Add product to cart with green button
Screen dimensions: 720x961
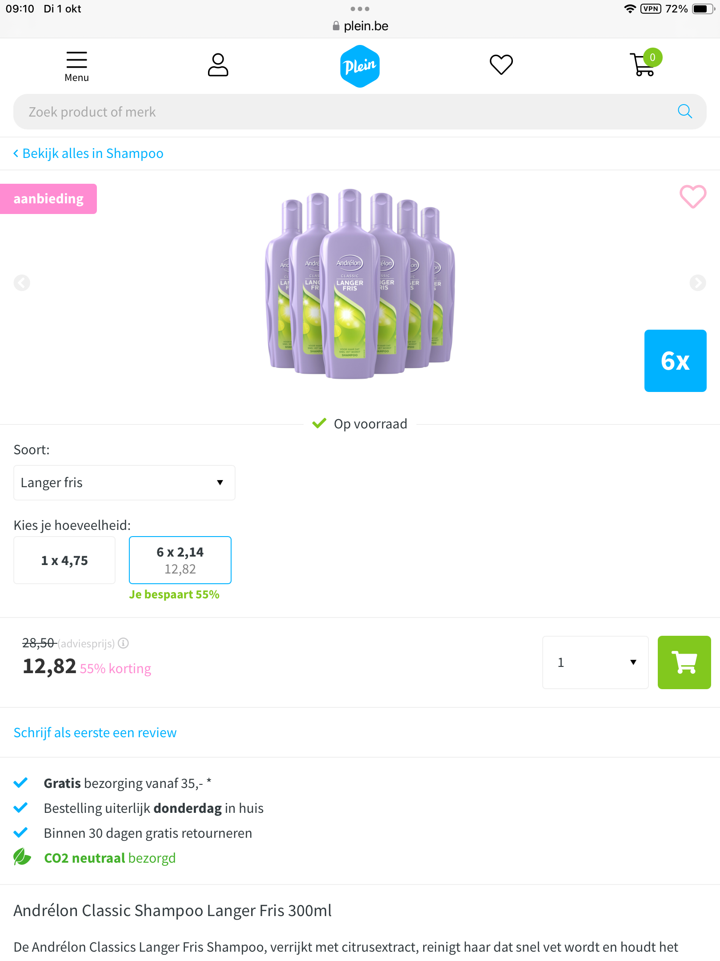coord(684,662)
